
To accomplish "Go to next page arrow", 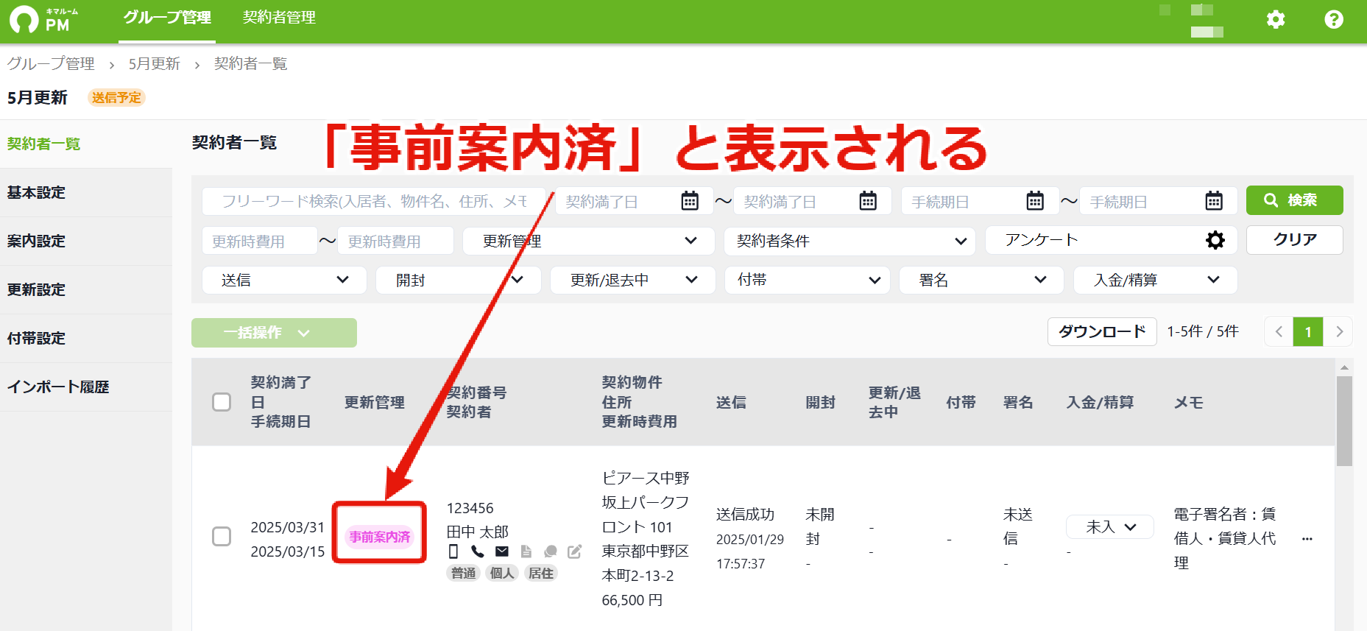I will (x=1339, y=332).
